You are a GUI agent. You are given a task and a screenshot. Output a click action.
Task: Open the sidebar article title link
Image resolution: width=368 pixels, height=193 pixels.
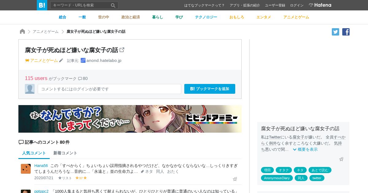pyautogui.click(x=300, y=129)
